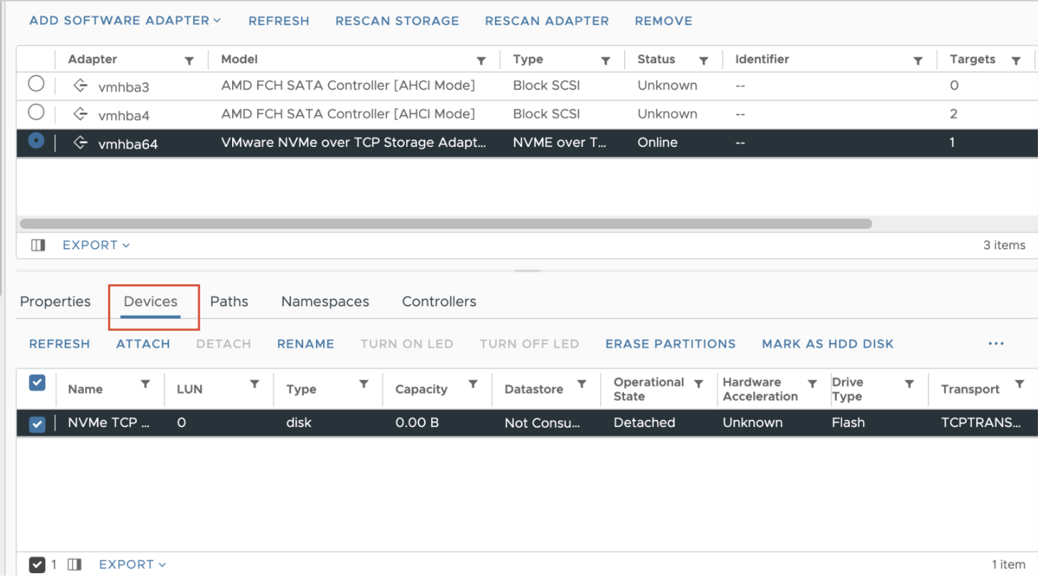
Task: Switch to the Namespaces tab
Action: (x=324, y=302)
